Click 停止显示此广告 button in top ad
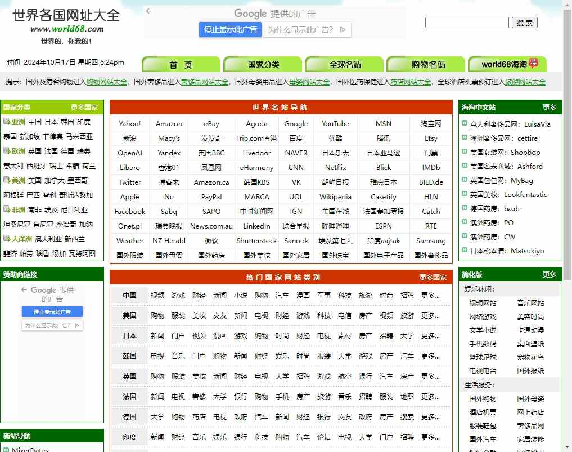Screen dimensions: 572x452 (x=230, y=30)
